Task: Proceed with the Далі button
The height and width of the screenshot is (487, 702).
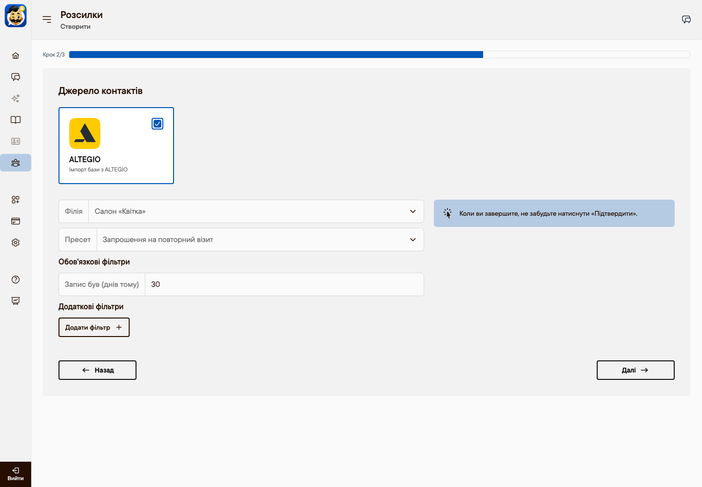Action: pyautogui.click(x=636, y=370)
